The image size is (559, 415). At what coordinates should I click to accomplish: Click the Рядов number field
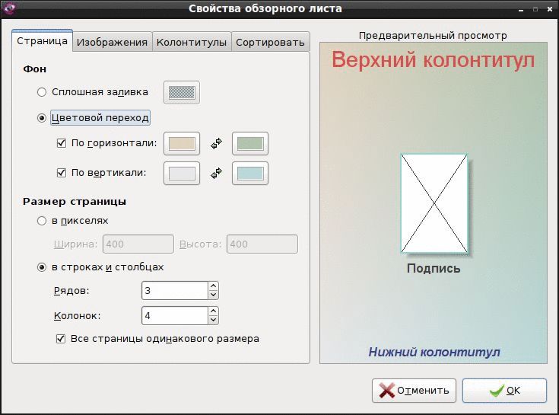(175, 290)
